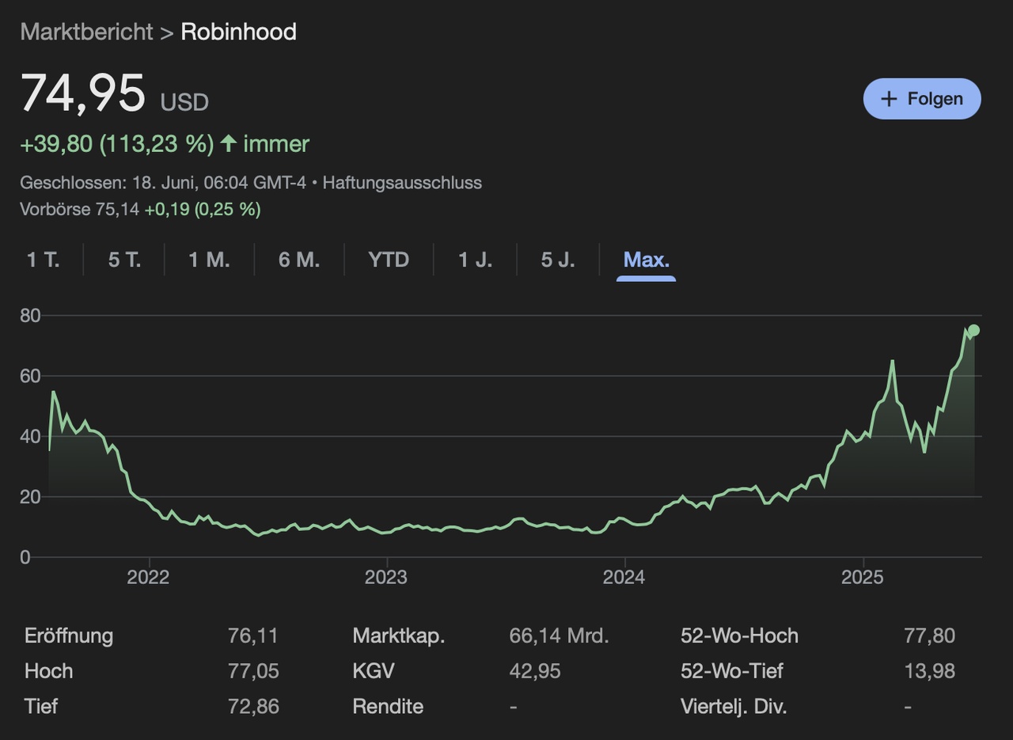Click the USD currency label
The width and height of the screenshot is (1013, 740).
[x=184, y=102]
